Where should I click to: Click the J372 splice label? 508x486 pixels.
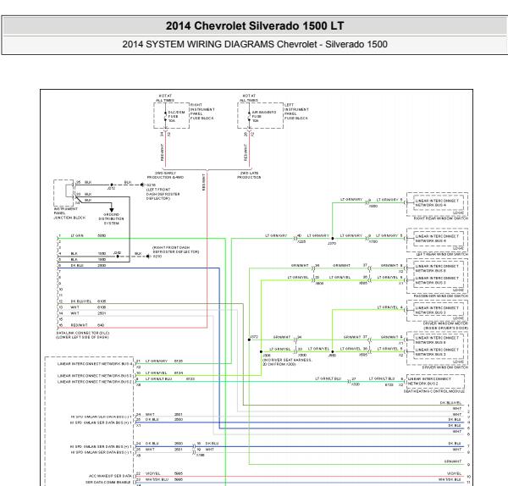tap(254, 337)
